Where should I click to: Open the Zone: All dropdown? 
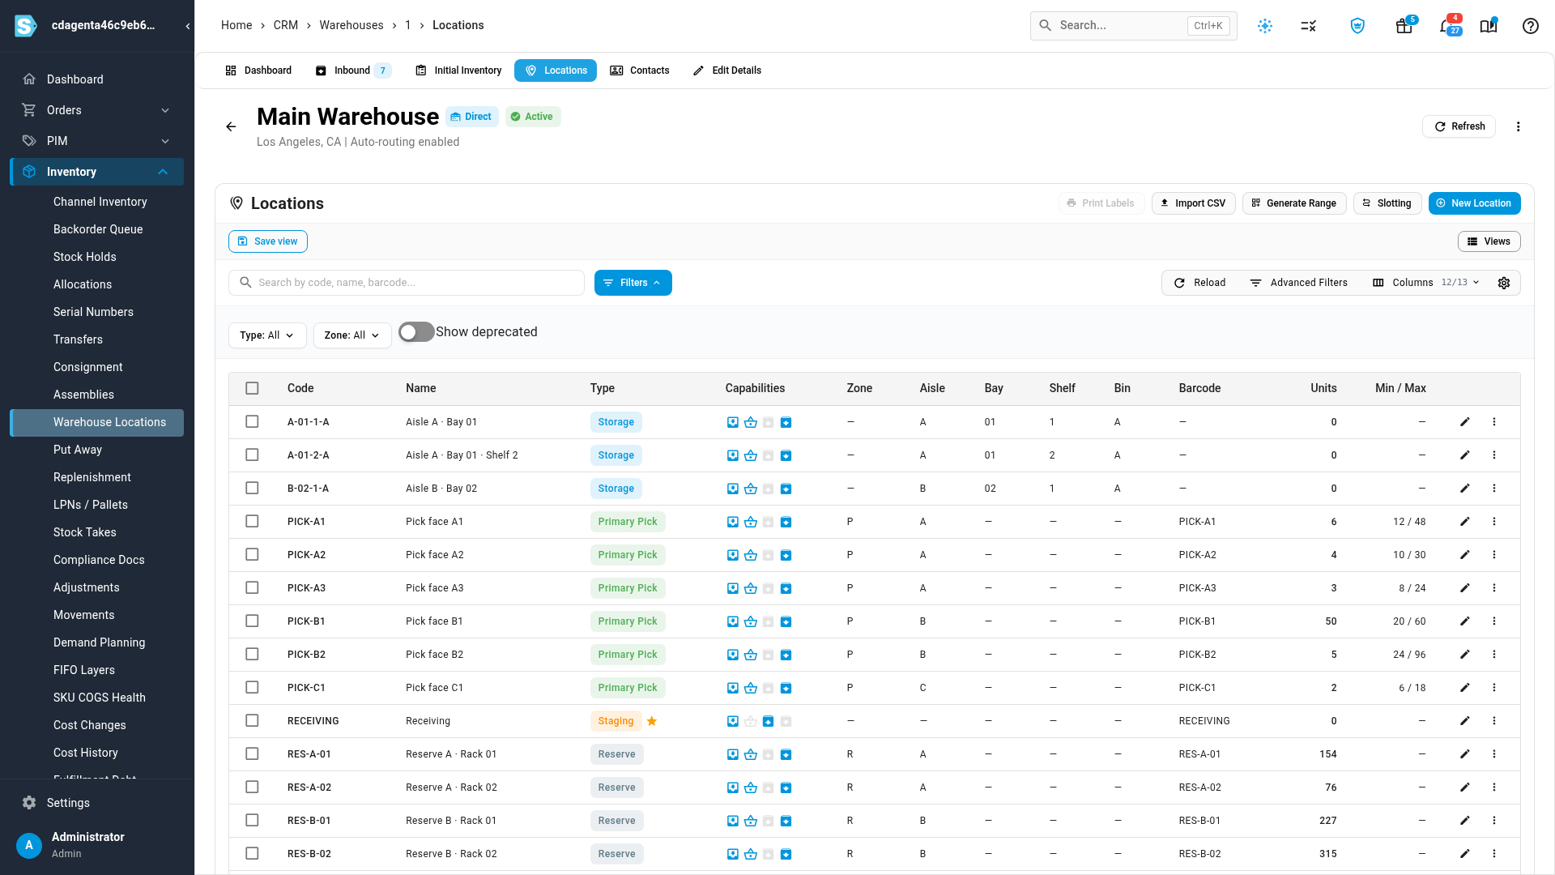[x=352, y=335]
